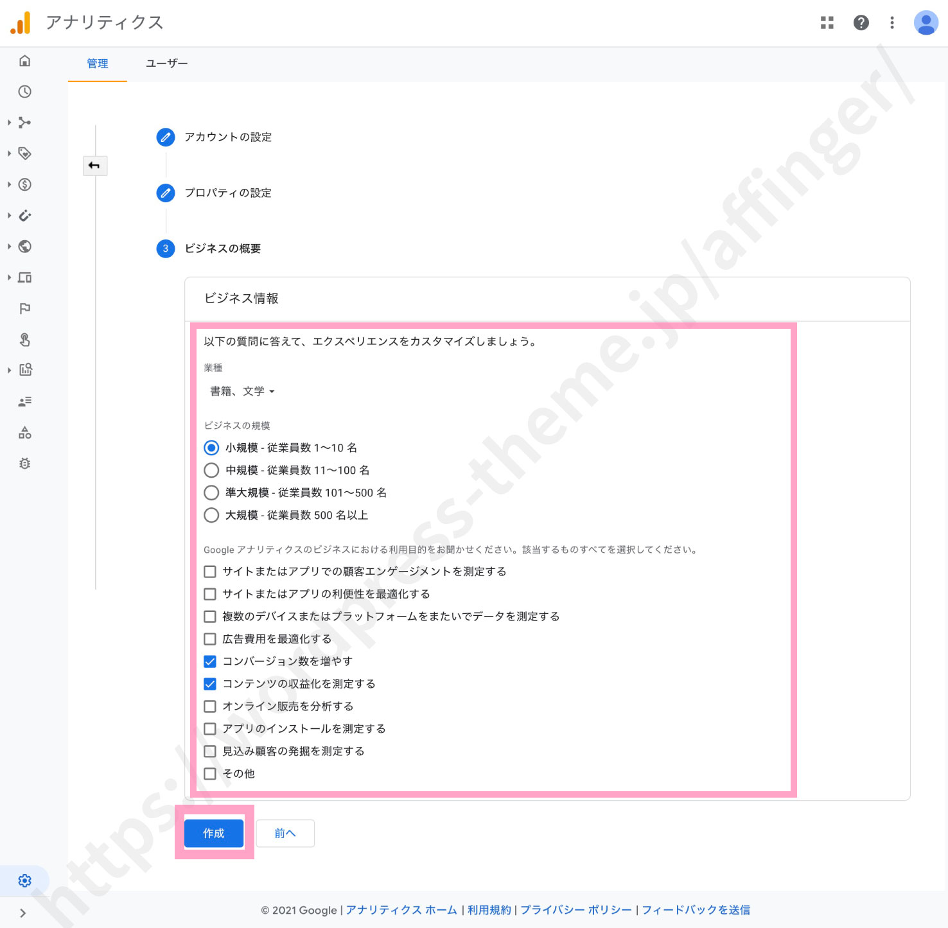948x928 pixels.
Task: Check 見込み顧客の発掘を測定する checkbox
Action: (210, 751)
